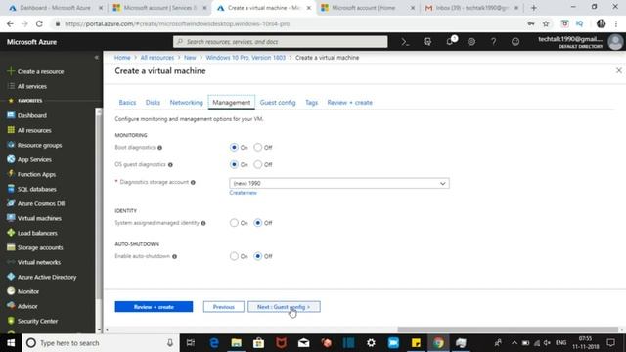Open Microsoft Edge from taskbar
This screenshot has width=626, height=352.
click(214, 343)
